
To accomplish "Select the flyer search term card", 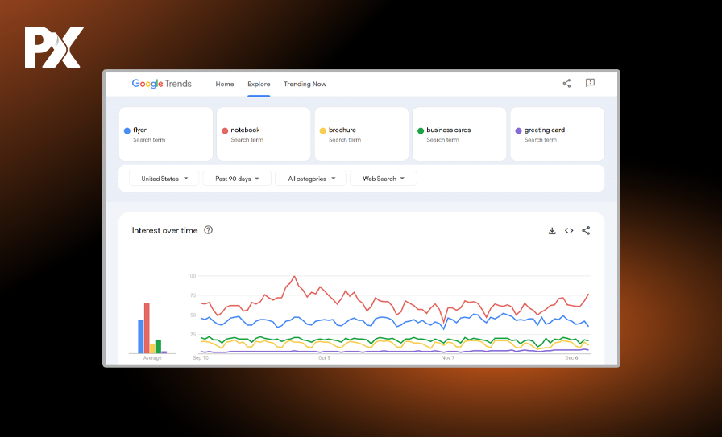I will [x=166, y=134].
